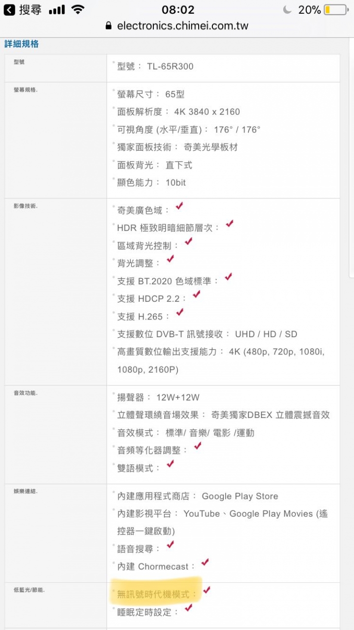Tap the checkmark beside 語音搜尋

coord(170,544)
